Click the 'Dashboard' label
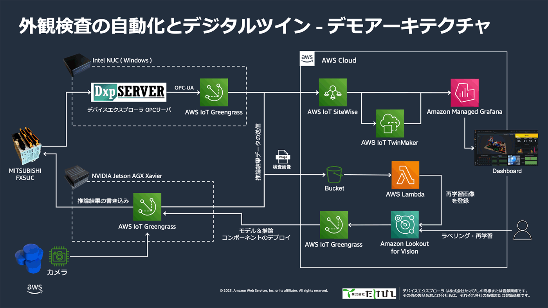548x308 pixels. (x=507, y=171)
